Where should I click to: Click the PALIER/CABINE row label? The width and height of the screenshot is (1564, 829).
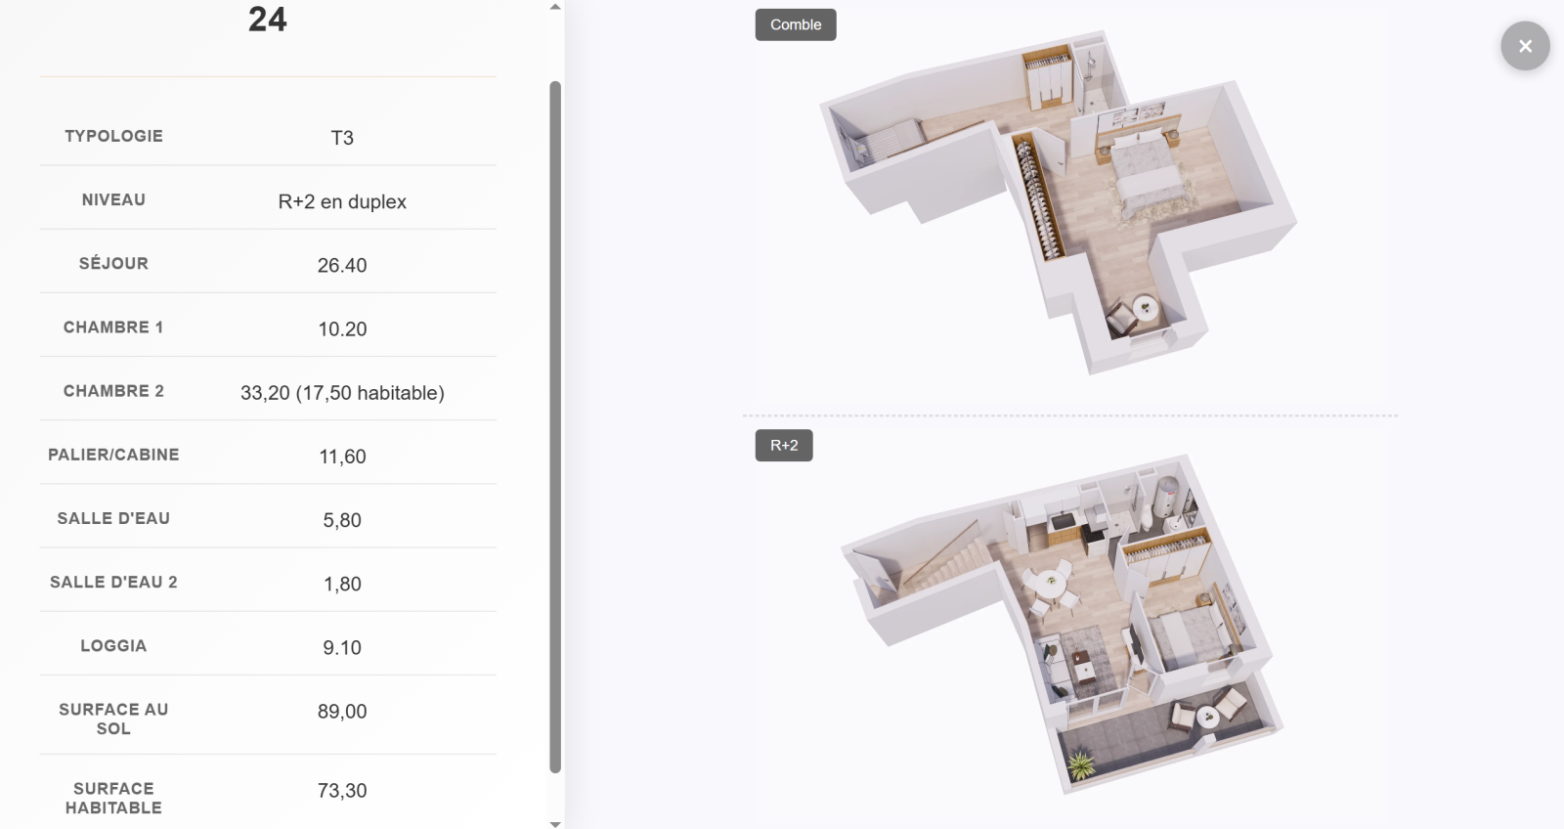click(113, 455)
